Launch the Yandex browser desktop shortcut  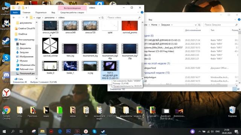click(6, 94)
